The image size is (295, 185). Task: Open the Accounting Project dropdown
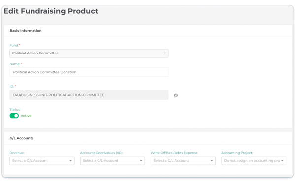pos(254,161)
